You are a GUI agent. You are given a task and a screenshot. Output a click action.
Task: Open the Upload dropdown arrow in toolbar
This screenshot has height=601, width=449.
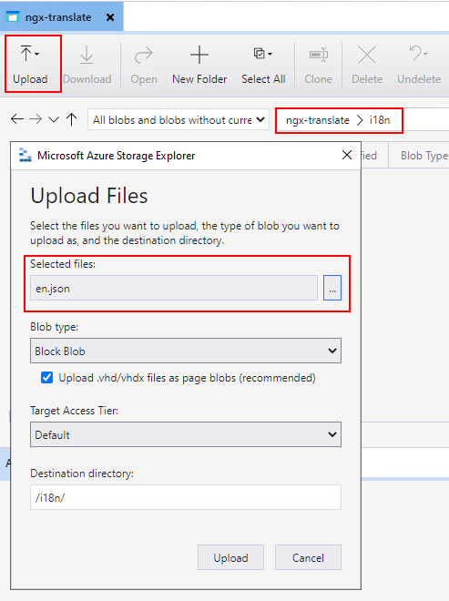pos(36,54)
